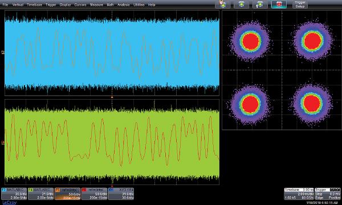Open the Timebase descriptor box
Image resolution: width=342 pixels, height=205 pixels.
299,194
